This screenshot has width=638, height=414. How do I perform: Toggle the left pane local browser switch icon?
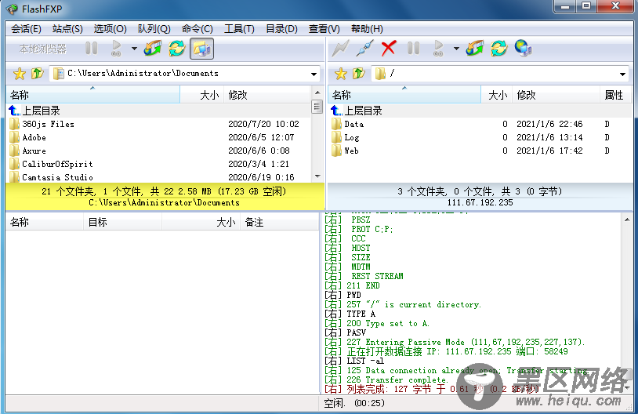point(201,49)
